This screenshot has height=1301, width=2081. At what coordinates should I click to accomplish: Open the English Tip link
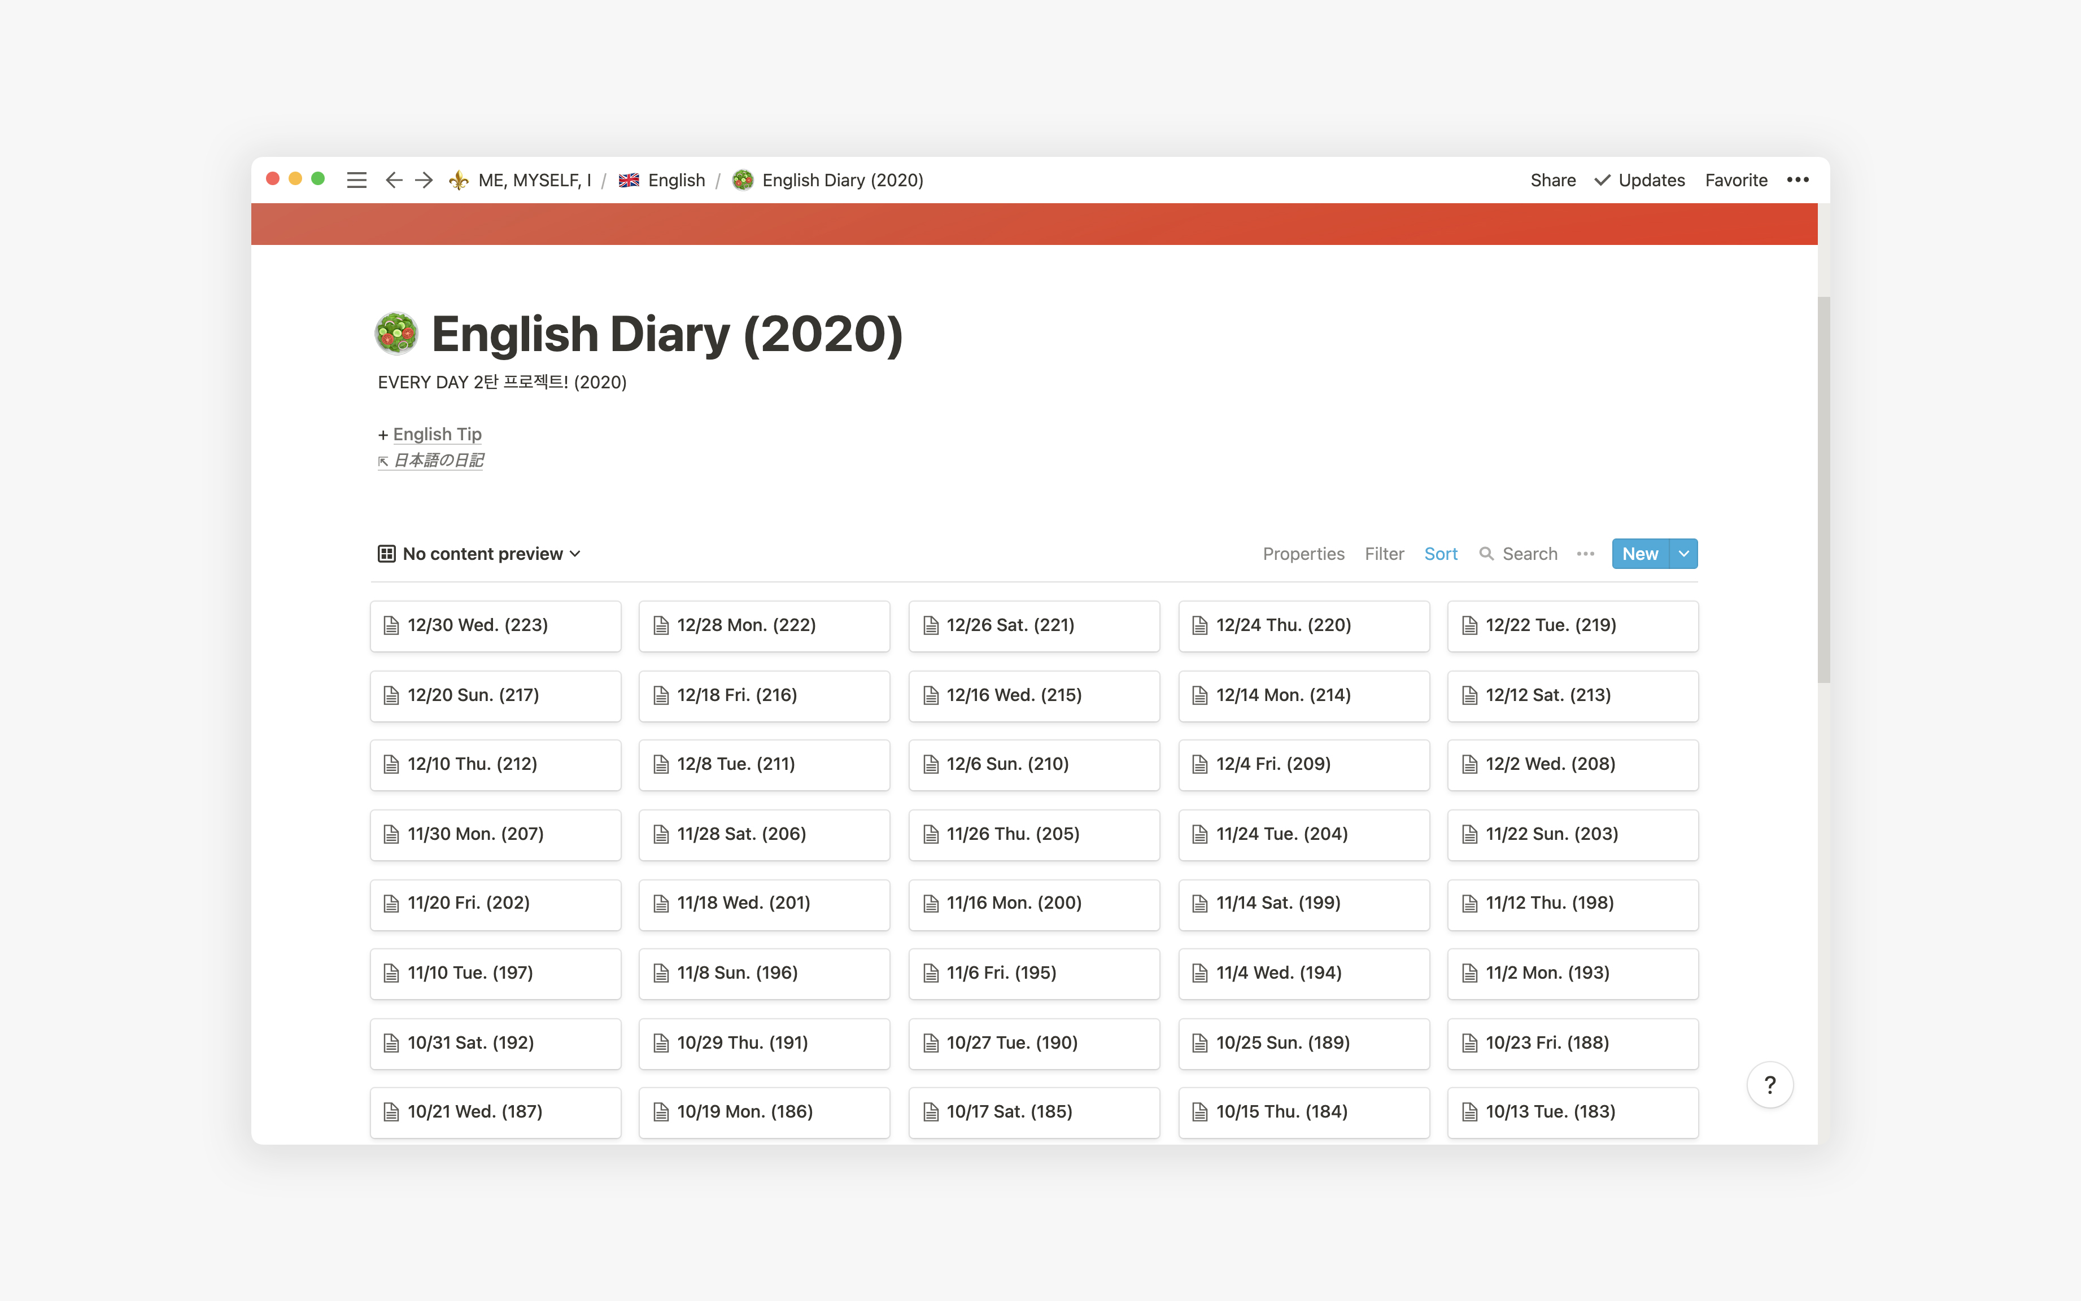click(x=437, y=433)
